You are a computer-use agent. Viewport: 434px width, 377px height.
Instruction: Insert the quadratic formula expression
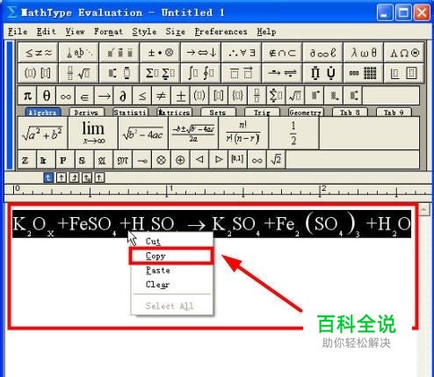193,133
